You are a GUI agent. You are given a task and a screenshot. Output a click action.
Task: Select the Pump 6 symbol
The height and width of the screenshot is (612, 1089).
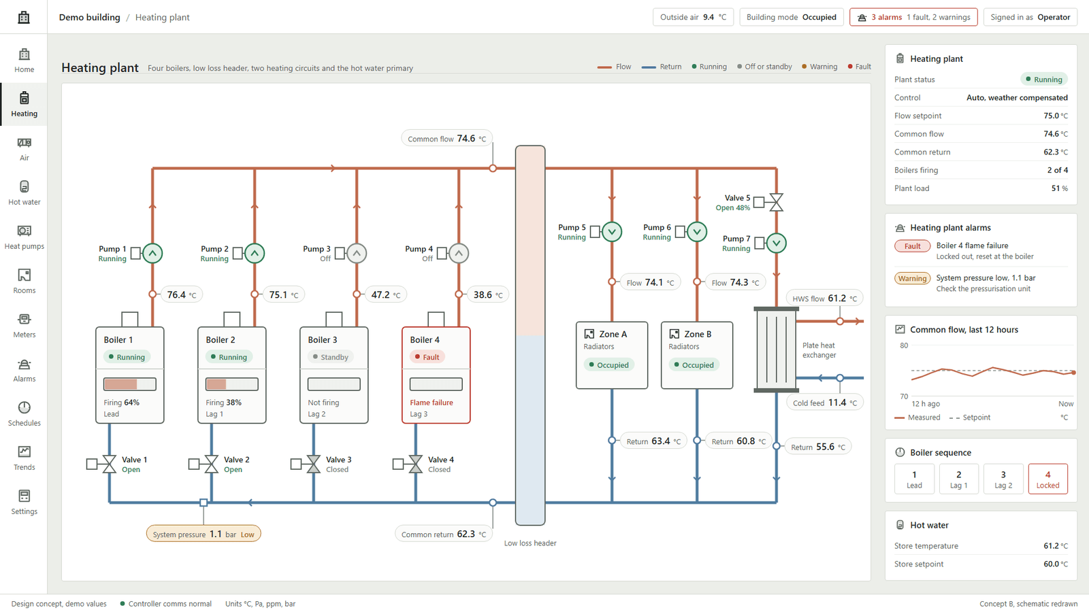697,232
